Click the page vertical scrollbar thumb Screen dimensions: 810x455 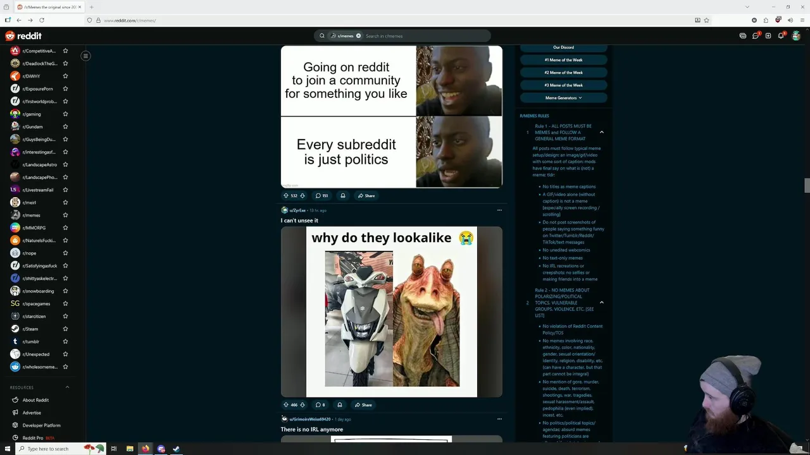click(806, 185)
